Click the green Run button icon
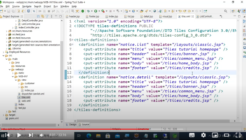The image size is (246, 140). pos(95,11)
